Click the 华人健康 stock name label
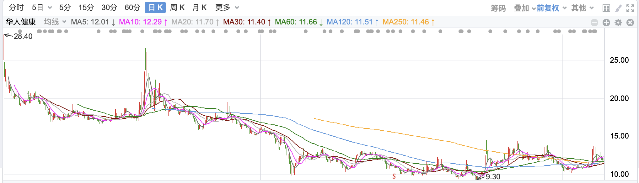 tap(21, 22)
